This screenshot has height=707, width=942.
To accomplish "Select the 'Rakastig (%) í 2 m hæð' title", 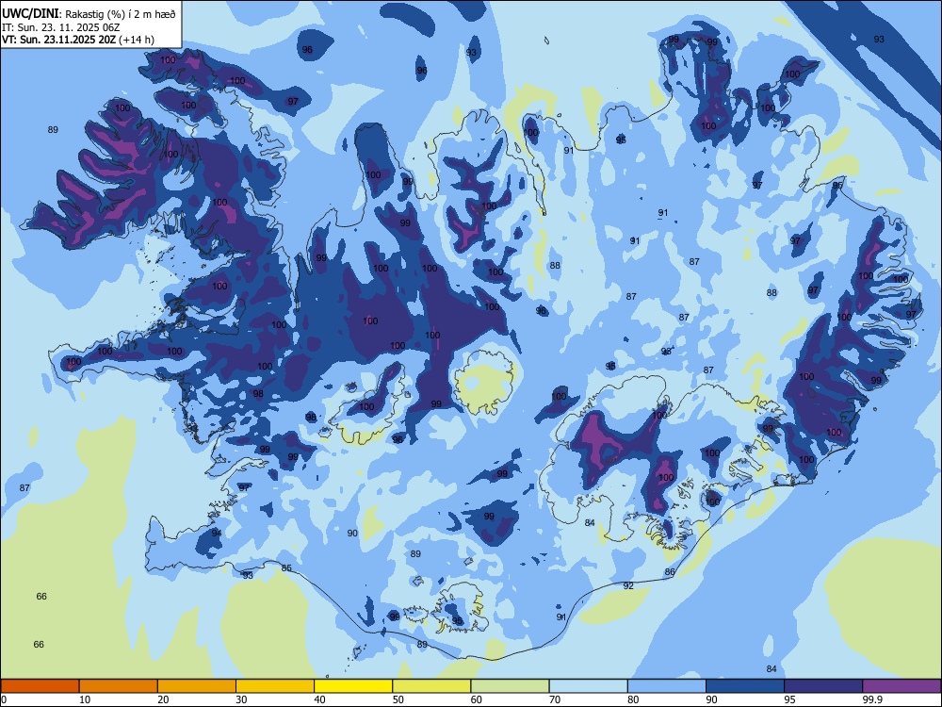I will 121,14.
